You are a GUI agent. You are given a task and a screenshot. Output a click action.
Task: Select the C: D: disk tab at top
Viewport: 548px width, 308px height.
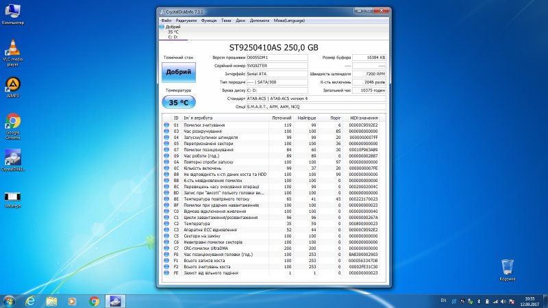[x=173, y=31]
